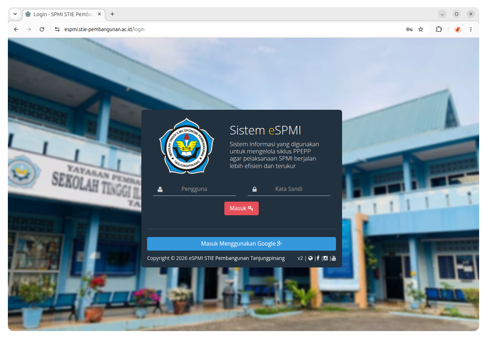This screenshot has height=340, width=487.
Task: Click the browser back arrow
Action: (x=16, y=29)
